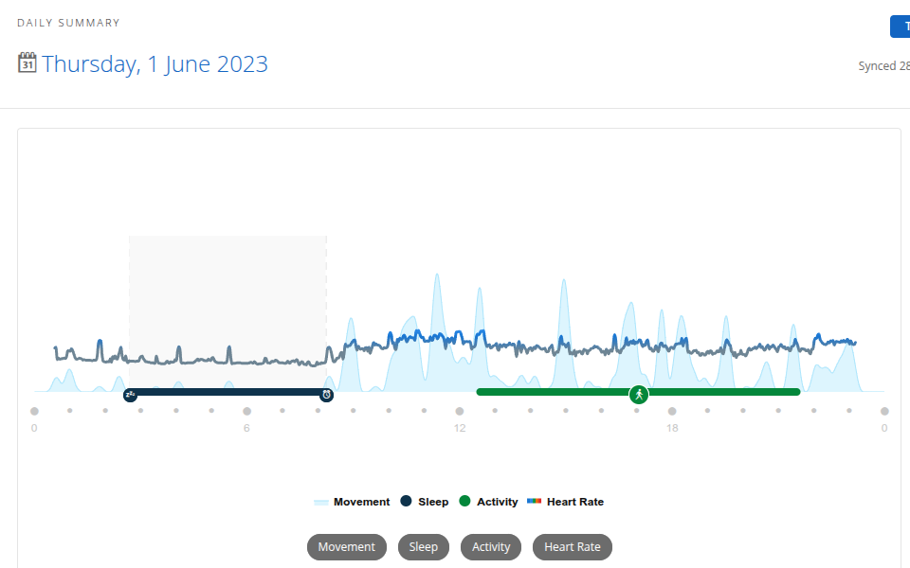Toggle the Heart Rate pill button
Viewport: 910px width, 568px height.
click(573, 547)
